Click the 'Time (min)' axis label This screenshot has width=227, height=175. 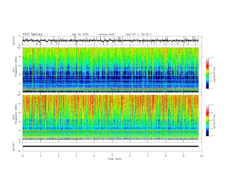[115, 159]
